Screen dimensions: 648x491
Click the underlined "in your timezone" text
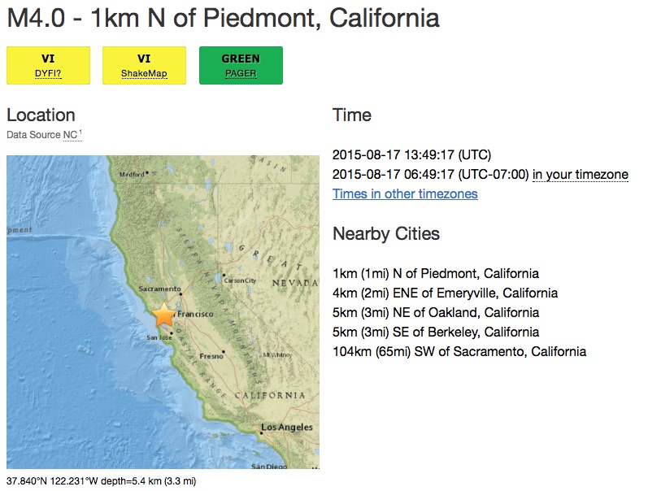click(581, 174)
